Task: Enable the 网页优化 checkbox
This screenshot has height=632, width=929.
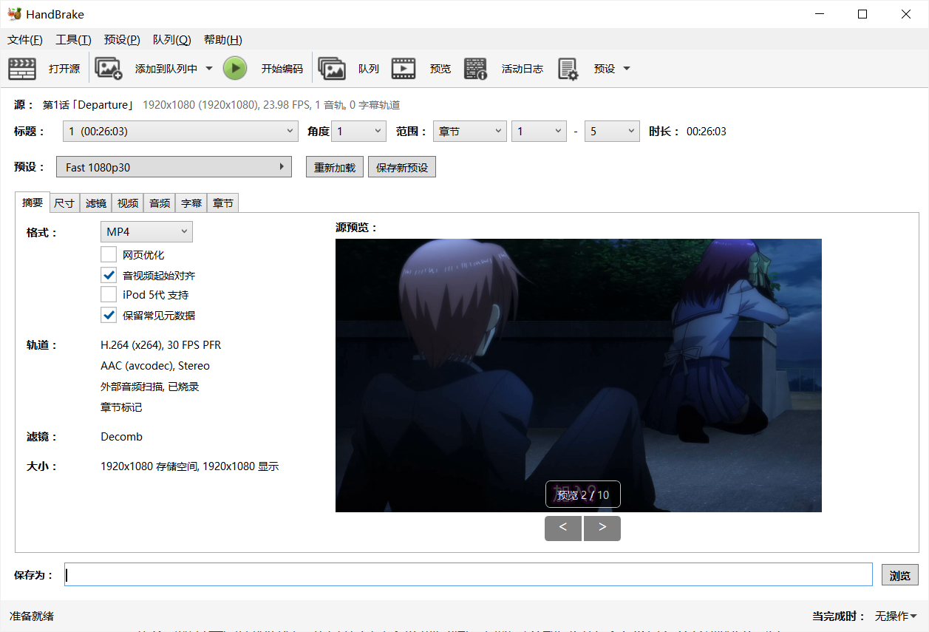Action: tap(109, 255)
